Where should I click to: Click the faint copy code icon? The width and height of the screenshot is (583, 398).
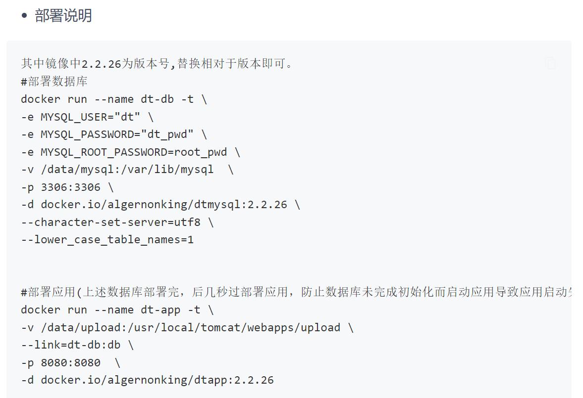(x=550, y=63)
